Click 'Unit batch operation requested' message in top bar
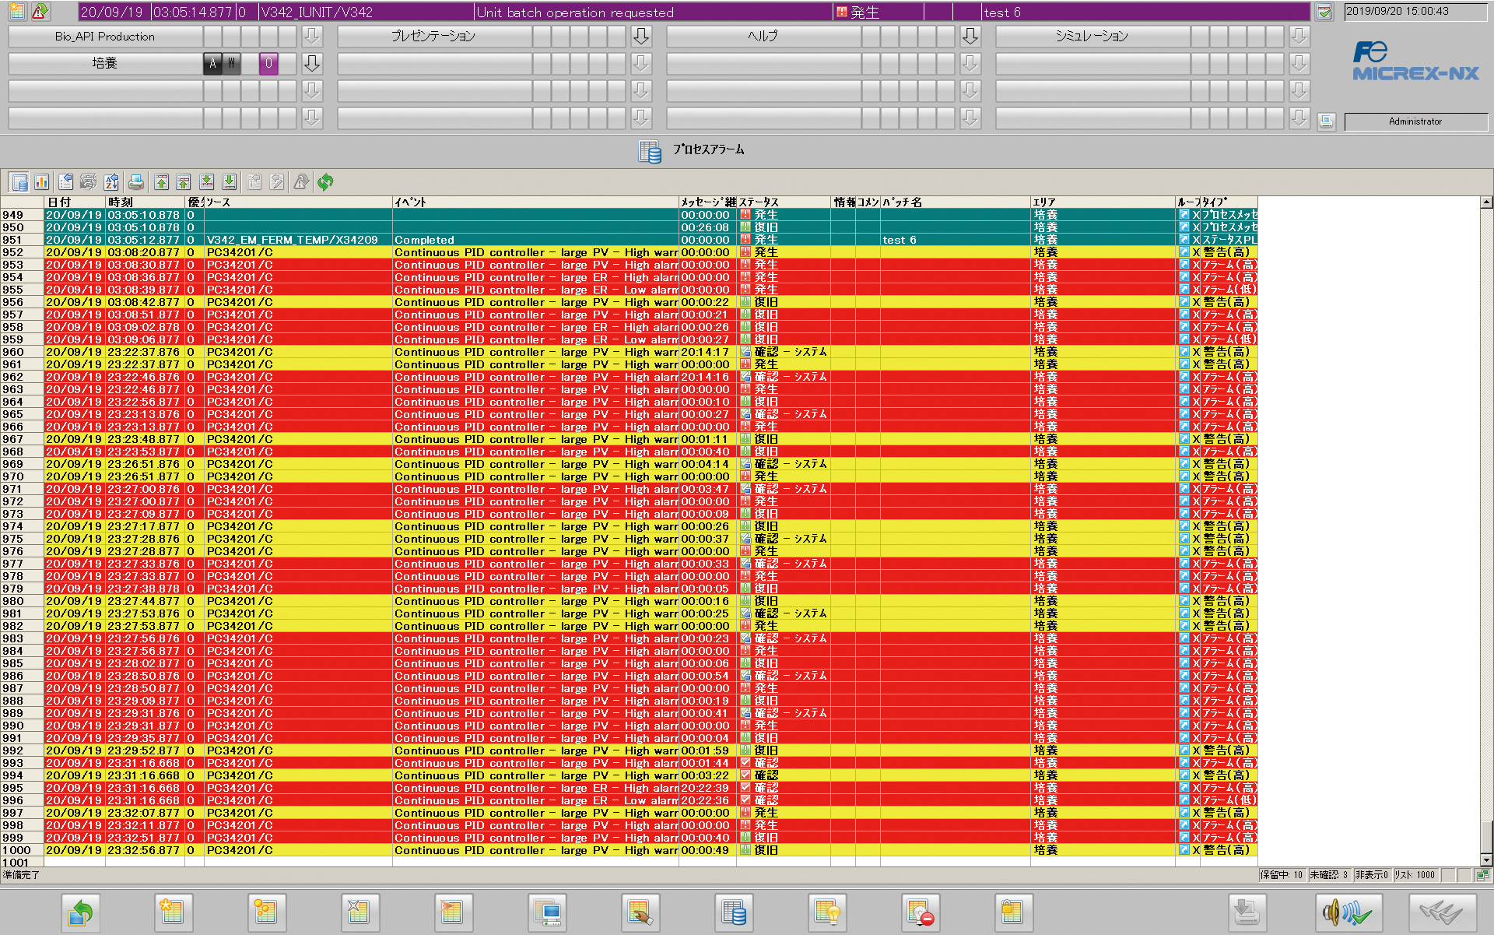Image resolution: width=1494 pixels, height=935 pixels. click(575, 12)
